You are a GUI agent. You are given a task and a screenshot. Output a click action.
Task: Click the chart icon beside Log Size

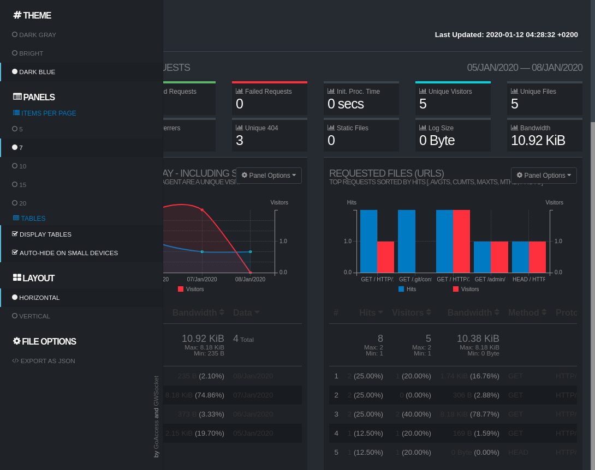423,128
